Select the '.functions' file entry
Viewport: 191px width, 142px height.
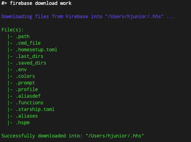click(x=29, y=103)
